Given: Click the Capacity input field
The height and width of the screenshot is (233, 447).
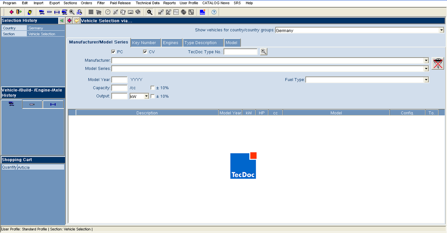Looking at the screenshot, I should pyautogui.click(x=119, y=88).
